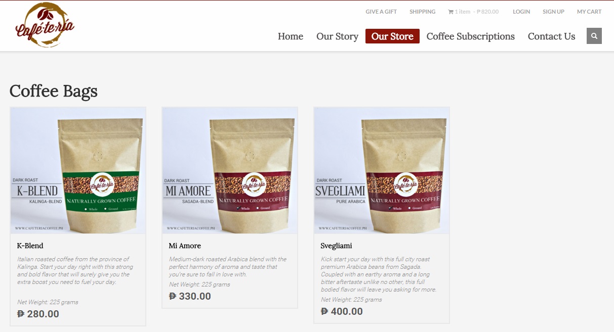Screen dimensions: 614x332
Task: Click the LOGIN link
Action: click(x=521, y=12)
